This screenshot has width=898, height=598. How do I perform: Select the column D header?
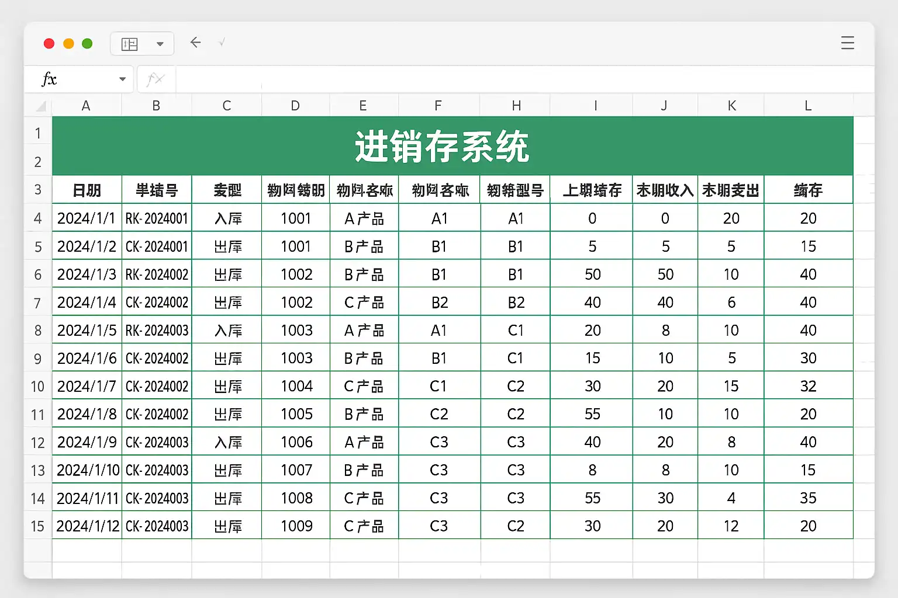(295, 106)
